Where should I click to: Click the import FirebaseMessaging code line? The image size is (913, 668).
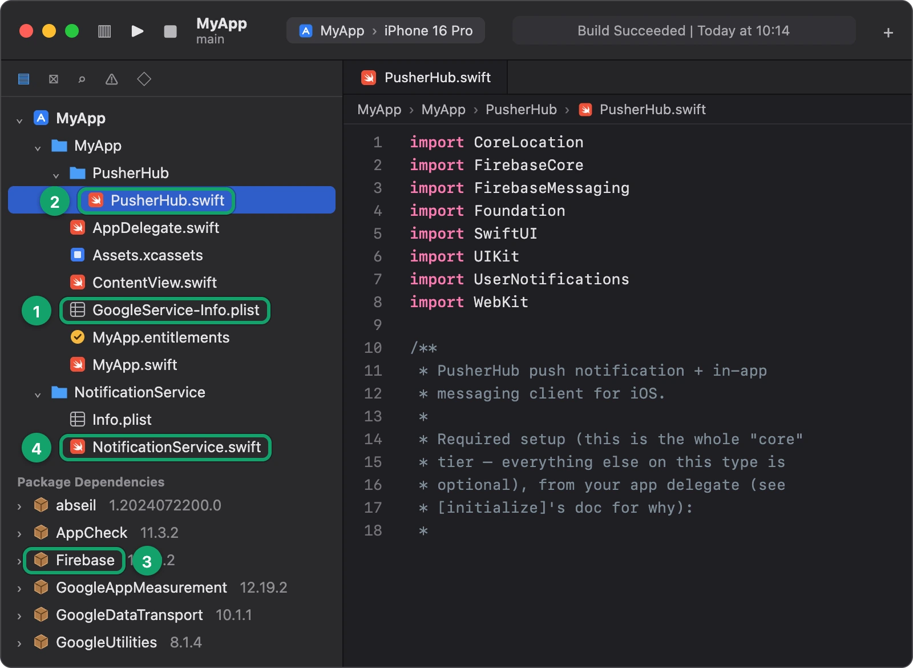[x=519, y=188]
